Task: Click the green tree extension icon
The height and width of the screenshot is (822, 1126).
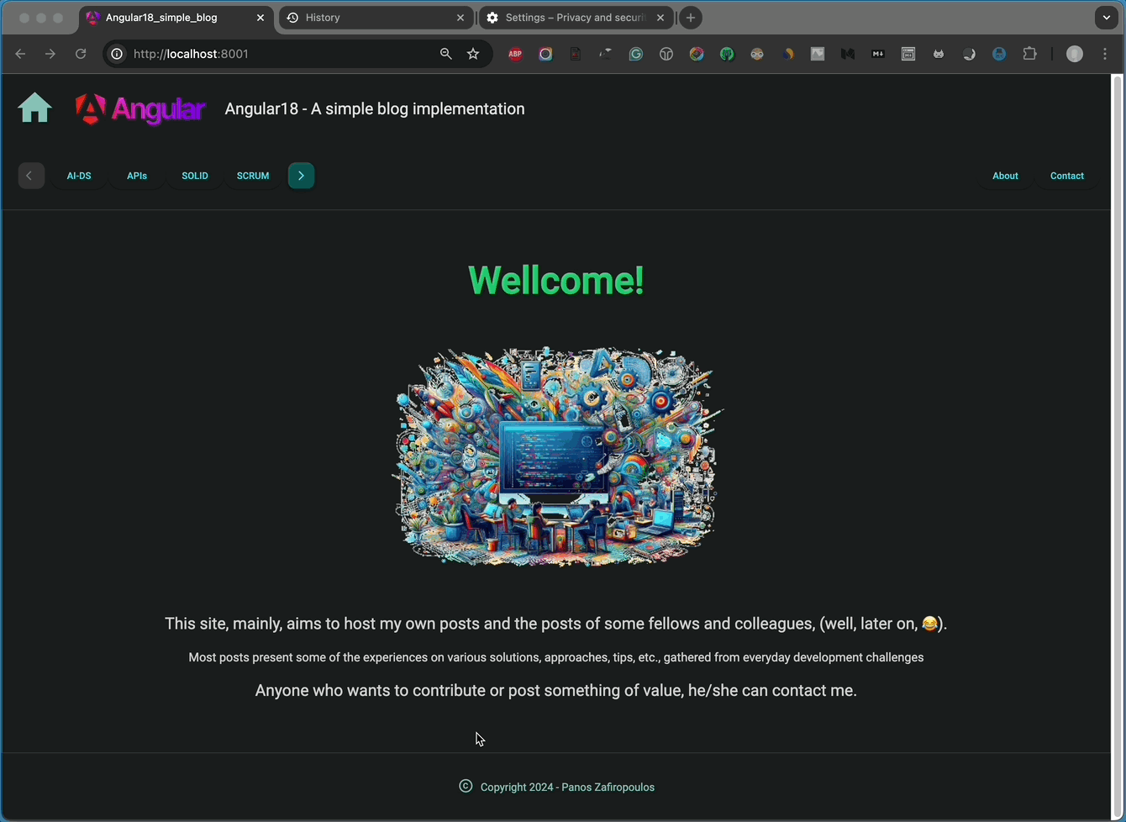Action: (727, 54)
